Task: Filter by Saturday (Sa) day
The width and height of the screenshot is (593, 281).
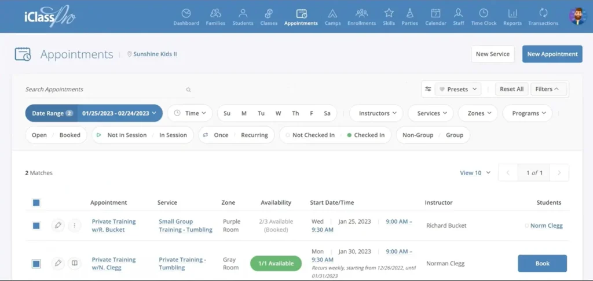Action: click(x=327, y=113)
